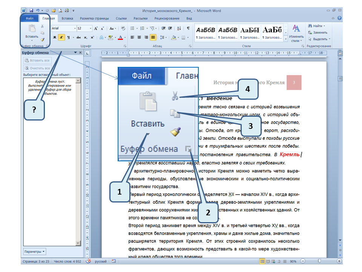Click the red font color button

[120, 37]
